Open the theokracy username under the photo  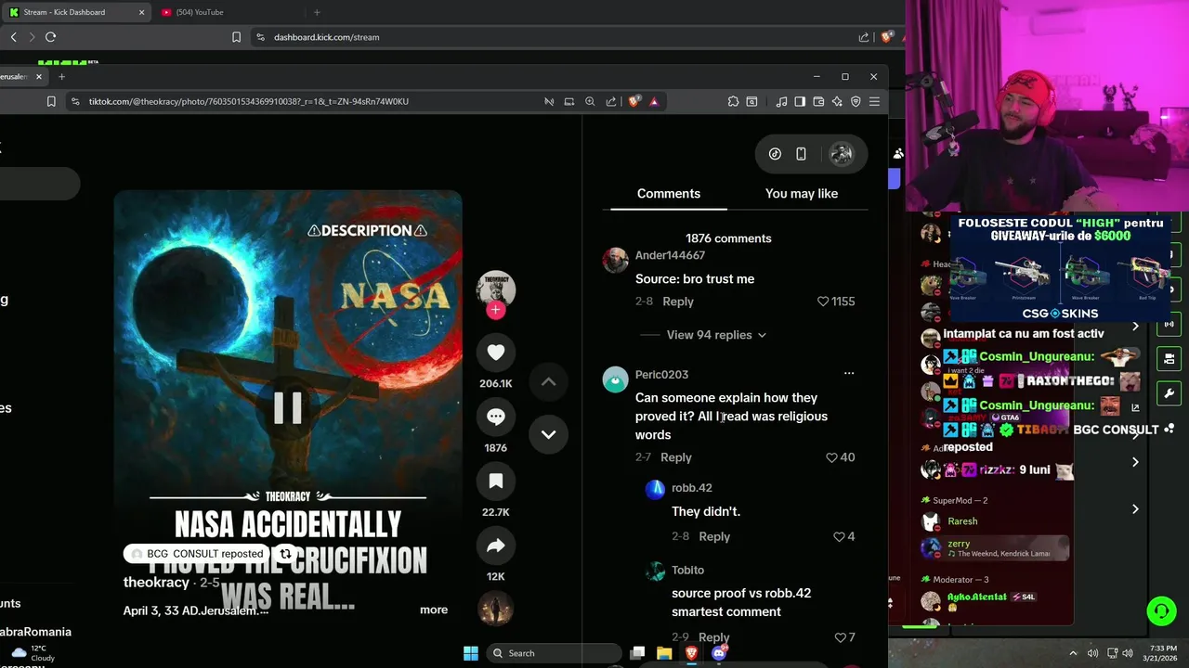coord(156,583)
